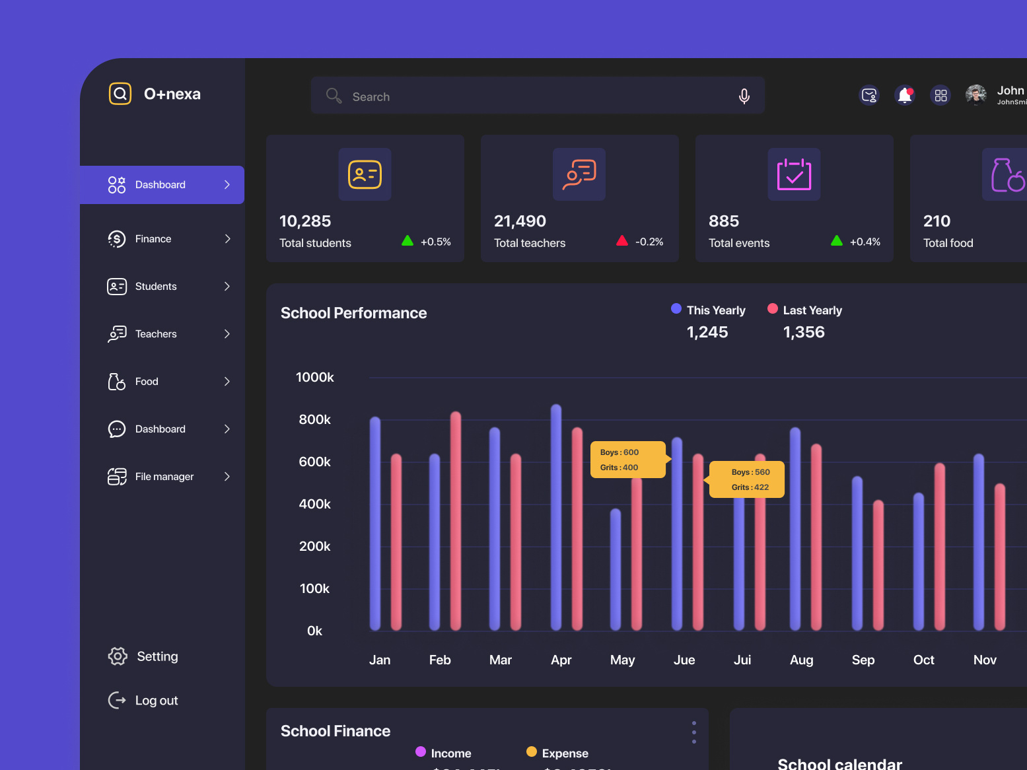The height and width of the screenshot is (770, 1027).
Task: Click the 885 Total events value
Action: click(x=724, y=221)
